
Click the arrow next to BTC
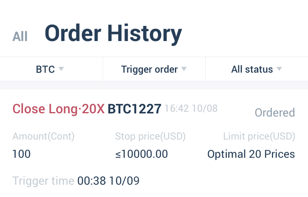click(x=61, y=69)
